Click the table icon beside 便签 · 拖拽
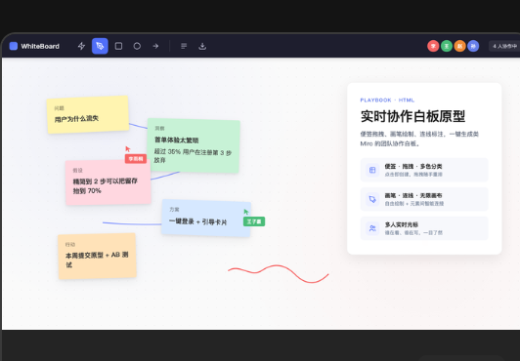The height and width of the screenshot is (361, 520). coord(372,170)
